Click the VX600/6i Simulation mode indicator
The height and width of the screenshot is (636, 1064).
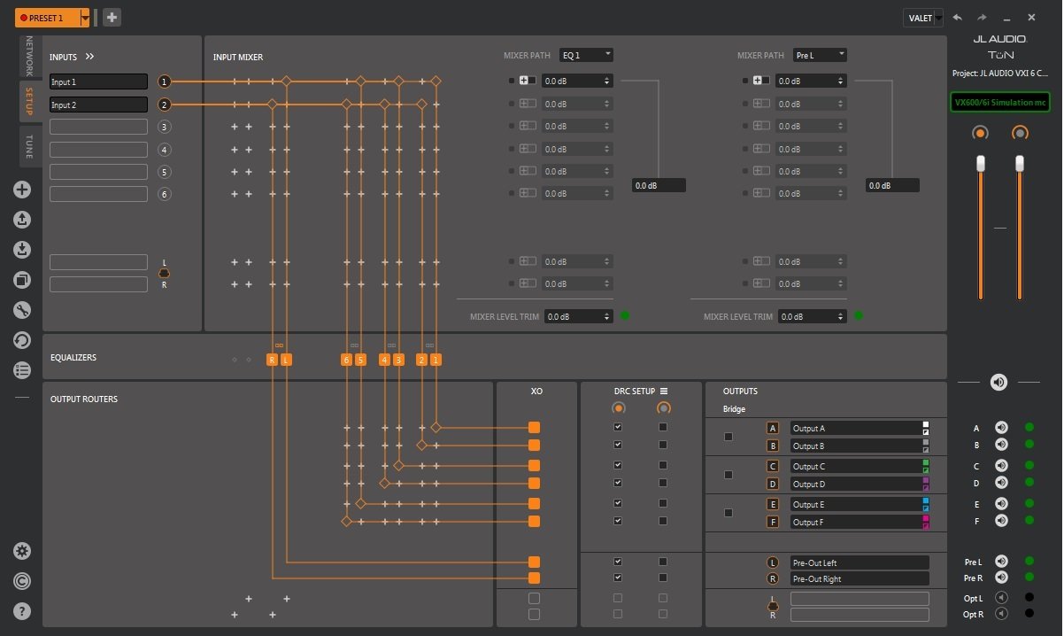tap(1000, 103)
